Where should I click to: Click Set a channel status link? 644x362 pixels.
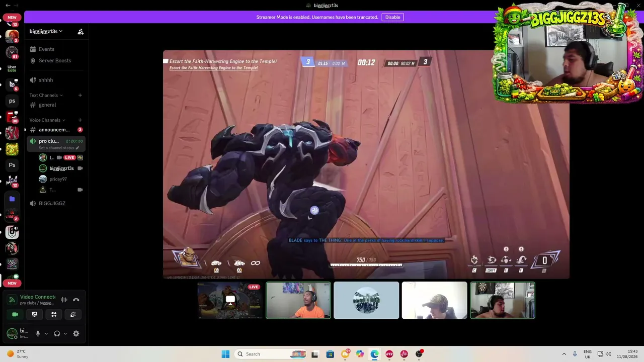[59, 148]
